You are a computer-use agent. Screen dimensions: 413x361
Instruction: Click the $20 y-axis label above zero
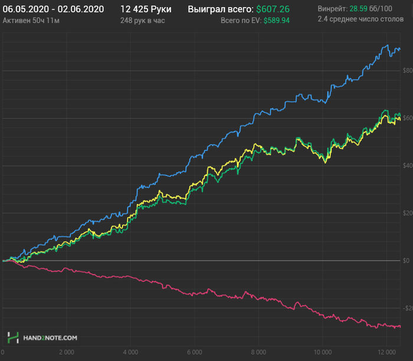[408, 213]
